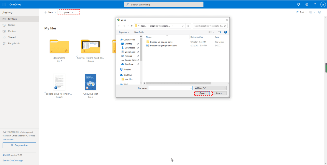The height and width of the screenshot is (165, 327).
Task: Open Settings gear in OneDrive header
Action: pos(307,4)
